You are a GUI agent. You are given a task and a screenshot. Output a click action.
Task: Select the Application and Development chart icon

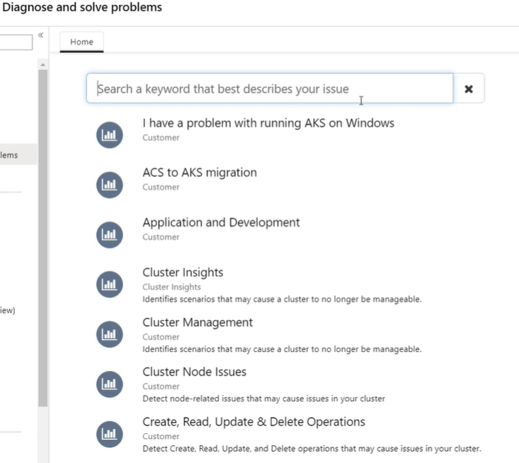point(109,234)
